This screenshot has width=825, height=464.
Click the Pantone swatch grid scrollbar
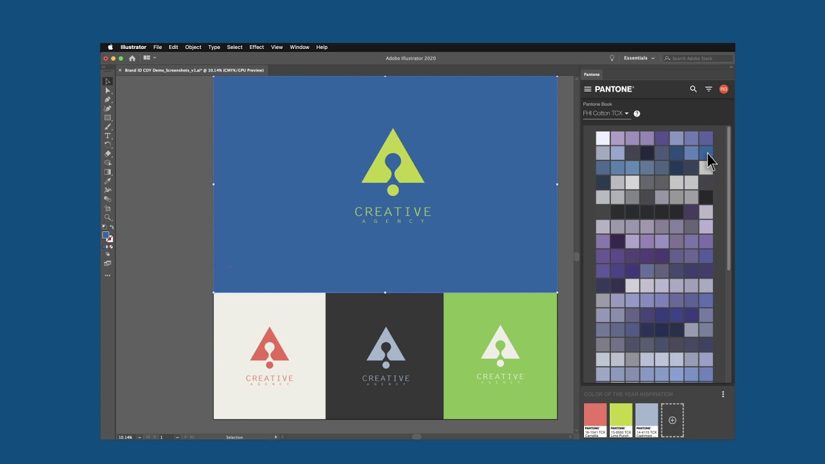point(729,198)
